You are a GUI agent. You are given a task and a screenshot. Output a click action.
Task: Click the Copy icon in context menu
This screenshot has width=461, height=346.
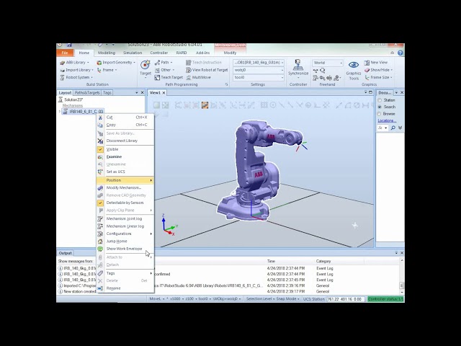(100, 125)
